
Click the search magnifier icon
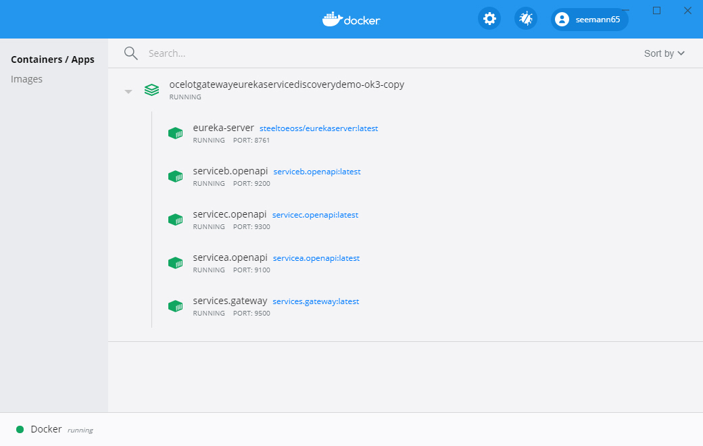131,53
